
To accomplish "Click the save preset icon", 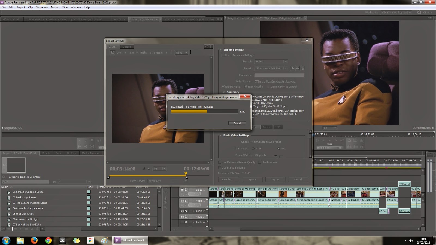I will coord(293,68).
